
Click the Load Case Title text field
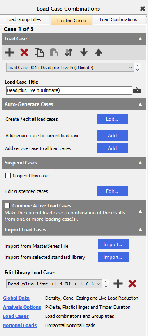point(69,90)
